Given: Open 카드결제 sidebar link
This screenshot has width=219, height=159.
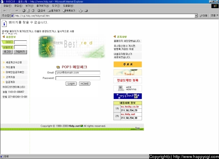Looking at the screenshot, I should 10,67.
